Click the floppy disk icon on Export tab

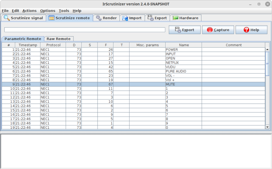[150, 18]
